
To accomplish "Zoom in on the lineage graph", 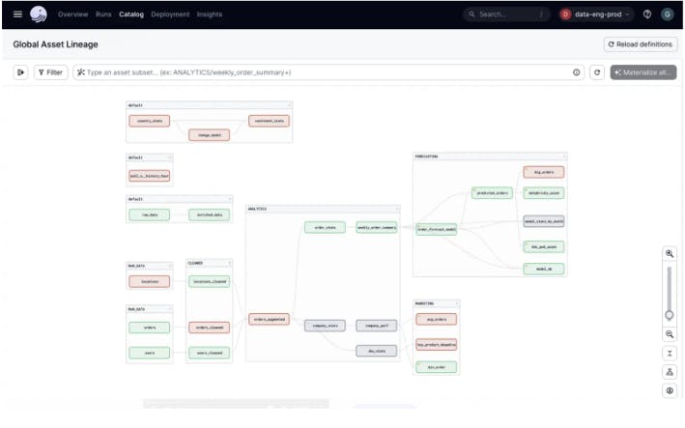I will 670,253.
